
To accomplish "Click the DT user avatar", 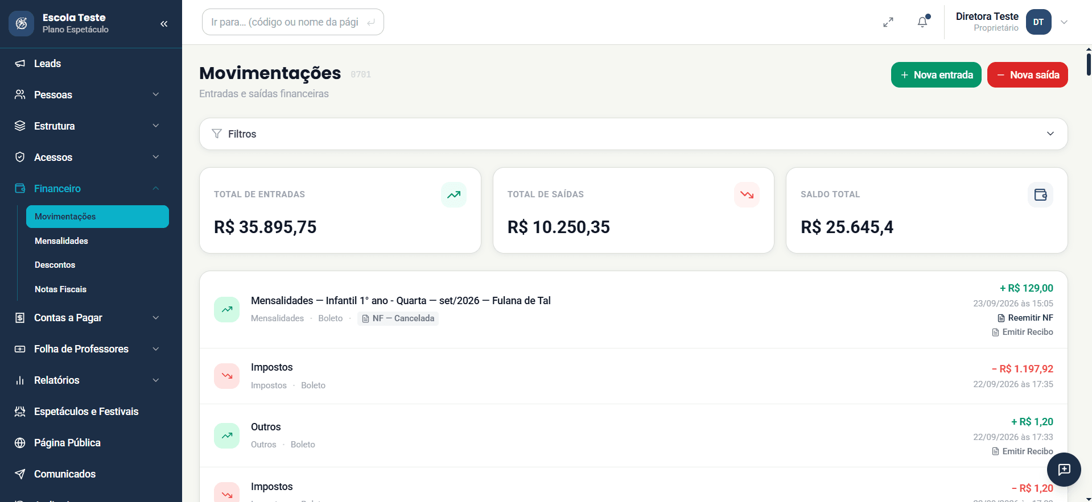I will click(x=1039, y=22).
